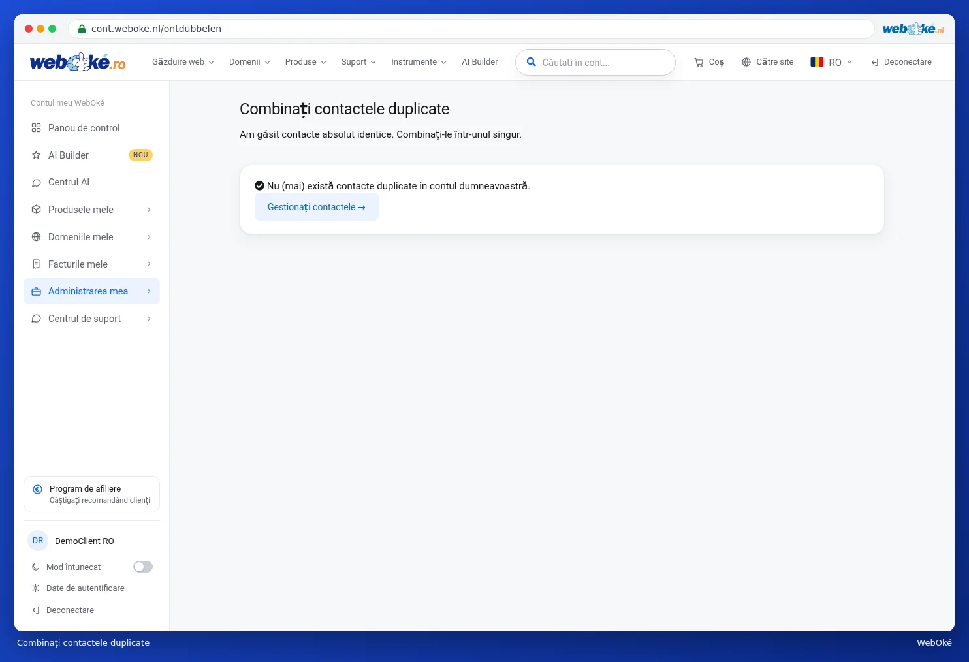Click the euro icon for Program de afiliere
969x662 pixels.
point(38,489)
